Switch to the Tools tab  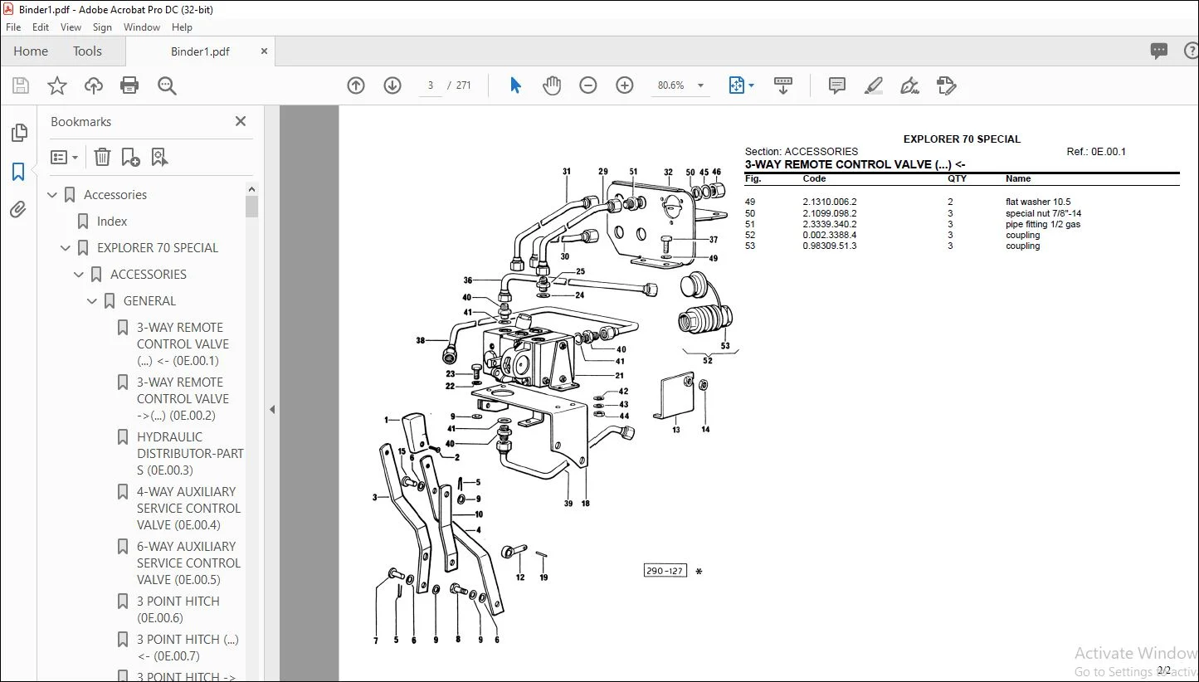[87, 51]
